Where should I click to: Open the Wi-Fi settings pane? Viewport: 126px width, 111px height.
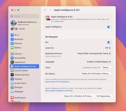coord(24,35)
